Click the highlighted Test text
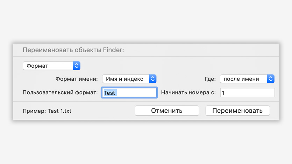Image resolution: width=292 pixels, height=164 pixels. tap(109, 93)
